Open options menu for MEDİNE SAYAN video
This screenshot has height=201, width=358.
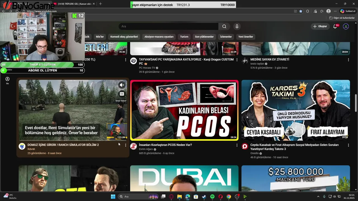tap(348, 60)
